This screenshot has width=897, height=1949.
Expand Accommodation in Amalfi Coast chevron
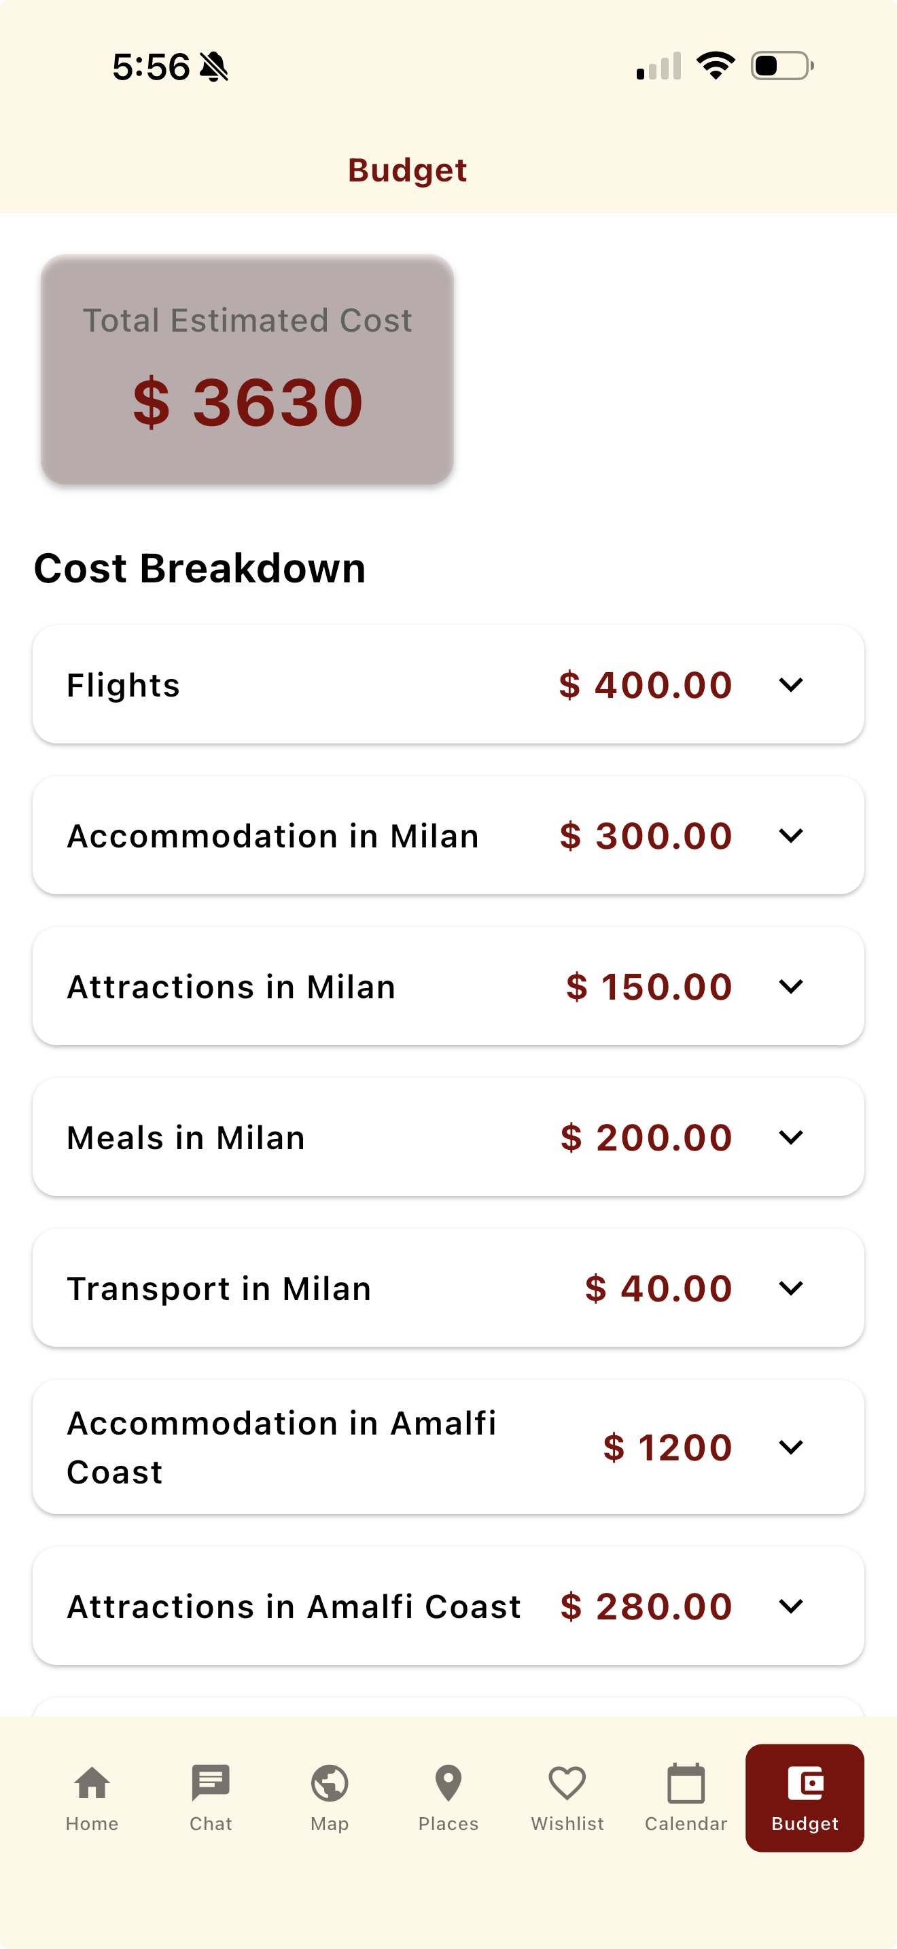(x=790, y=1447)
